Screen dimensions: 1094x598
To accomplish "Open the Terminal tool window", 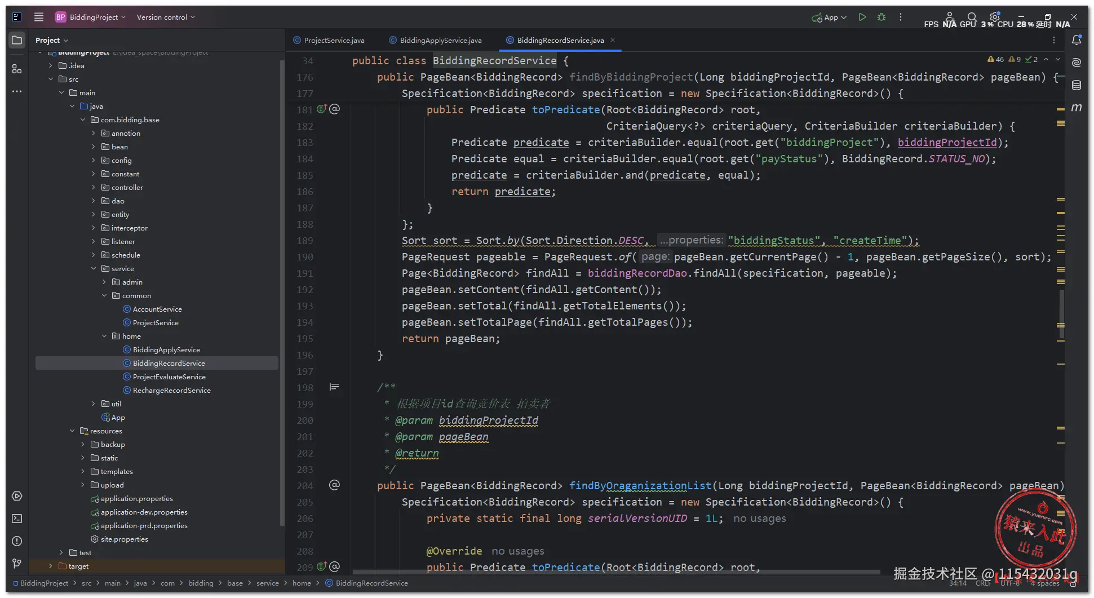I will click(17, 519).
